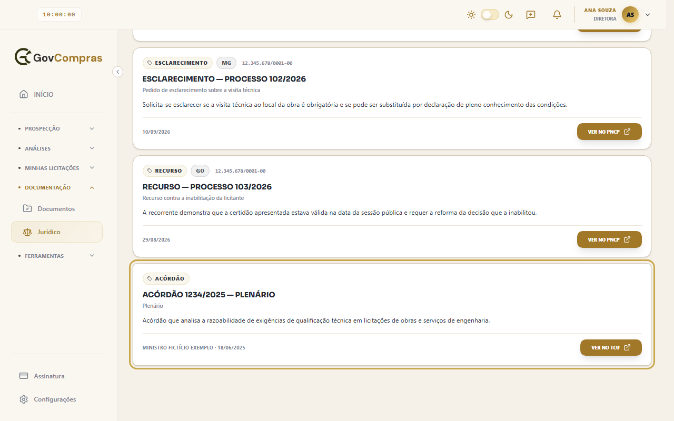
Task: Go to Início in the sidebar
Action: [56, 95]
